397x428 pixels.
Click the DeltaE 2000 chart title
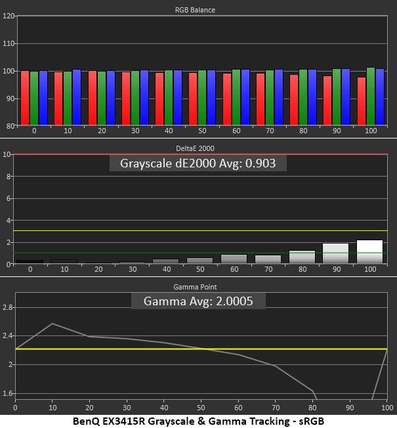tap(195, 148)
